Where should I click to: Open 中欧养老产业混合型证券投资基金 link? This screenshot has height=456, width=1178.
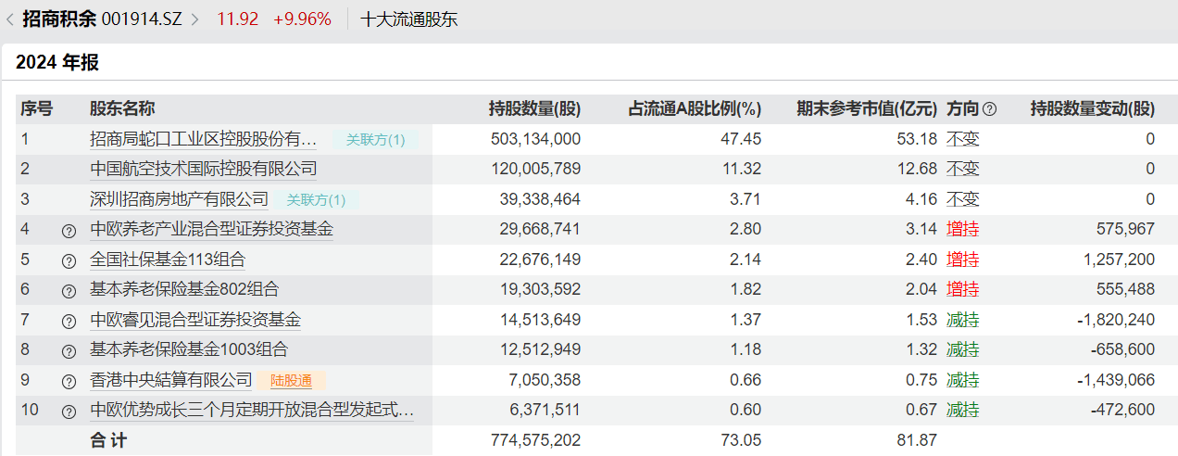point(211,229)
